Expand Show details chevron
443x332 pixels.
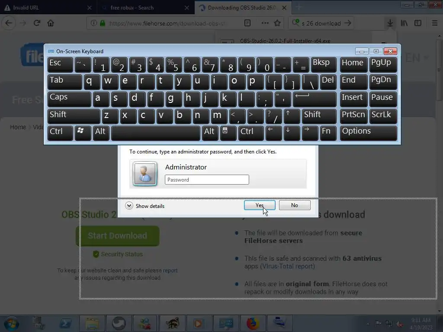(x=129, y=206)
